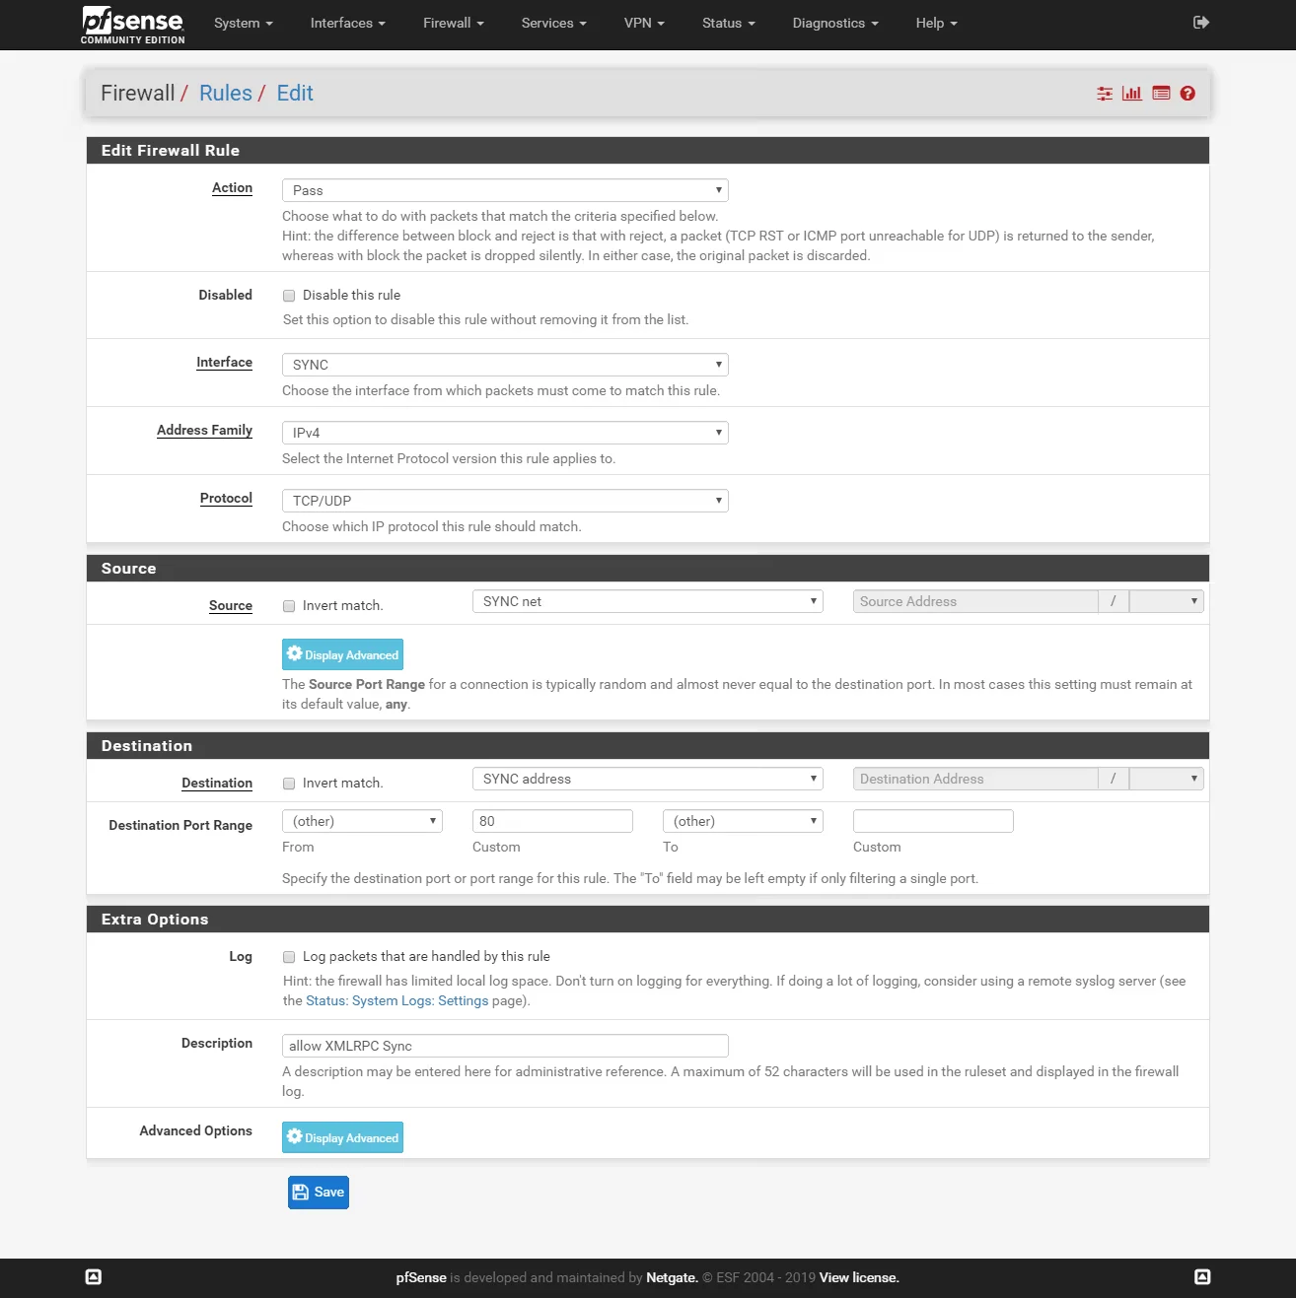Enable the Disable this rule checkbox
The image size is (1296, 1298).
click(289, 295)
